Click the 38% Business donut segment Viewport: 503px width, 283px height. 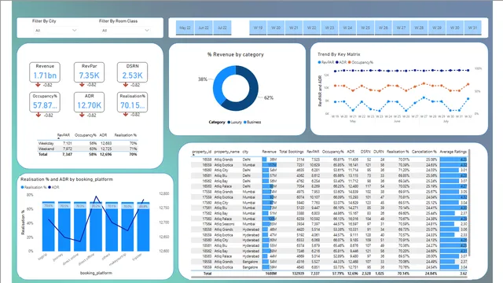click(x=220, y=85)
